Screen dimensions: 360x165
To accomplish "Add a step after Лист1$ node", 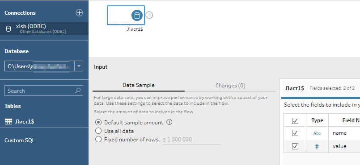I will (x=149, y=15).
